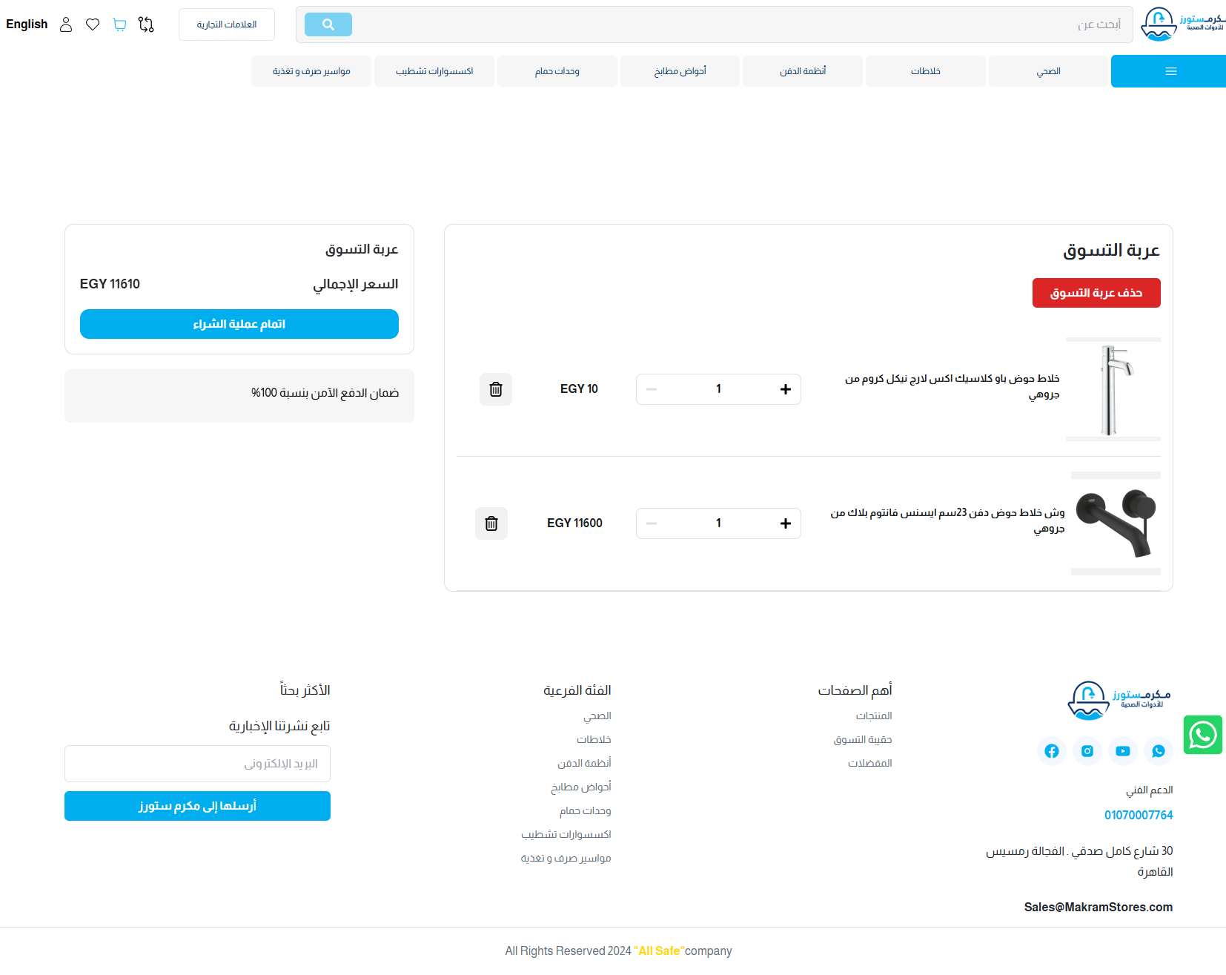Open the Instagram icon in footer
Screen dimensions: 1226x975
[x=1087, y=751]
